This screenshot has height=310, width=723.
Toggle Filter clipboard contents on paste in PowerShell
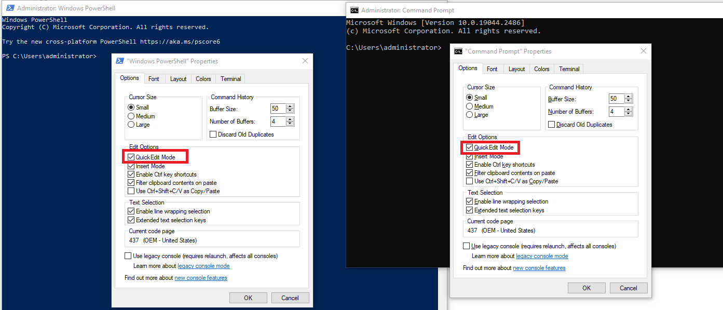coord(131,183)
